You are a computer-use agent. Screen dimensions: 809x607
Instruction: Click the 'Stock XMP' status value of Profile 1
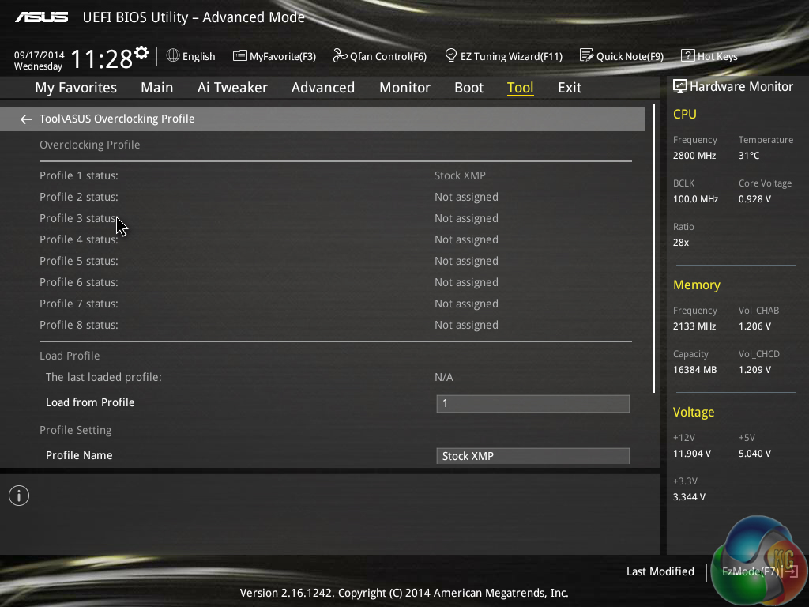pyautogui.click(x=460, y=175)
